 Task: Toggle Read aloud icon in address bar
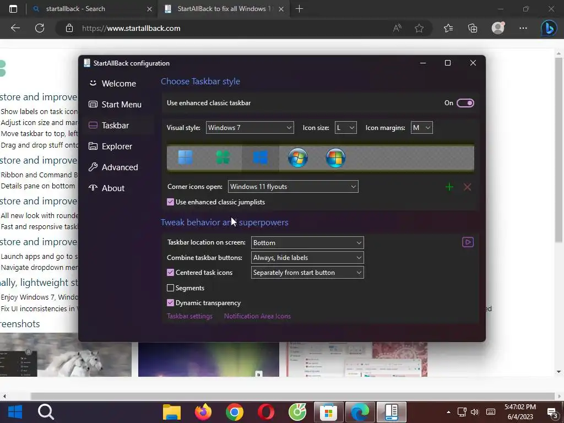pyautogui.click(x=397, y=28)
